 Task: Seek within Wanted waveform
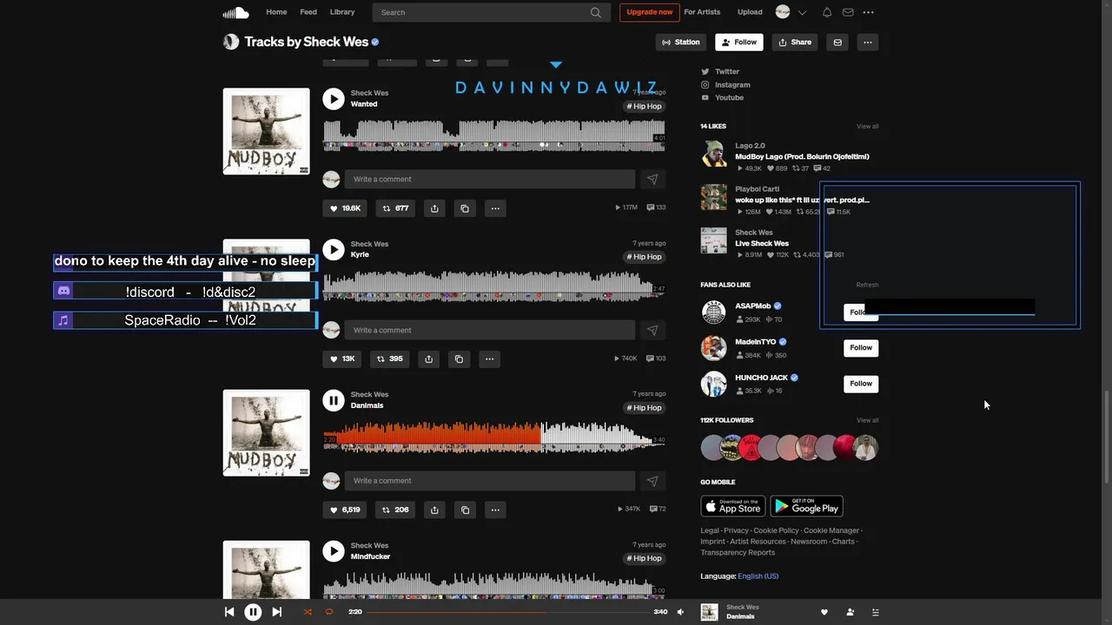click(493, 136)
